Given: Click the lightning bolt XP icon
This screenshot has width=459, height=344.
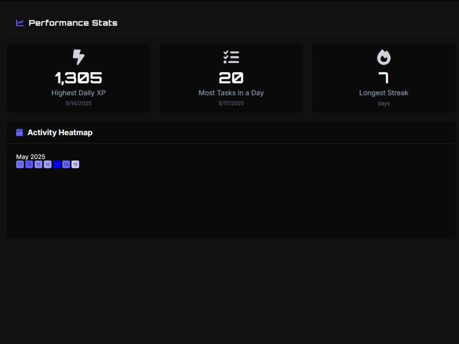Looking at the screenshot, I should click(78, 57).
